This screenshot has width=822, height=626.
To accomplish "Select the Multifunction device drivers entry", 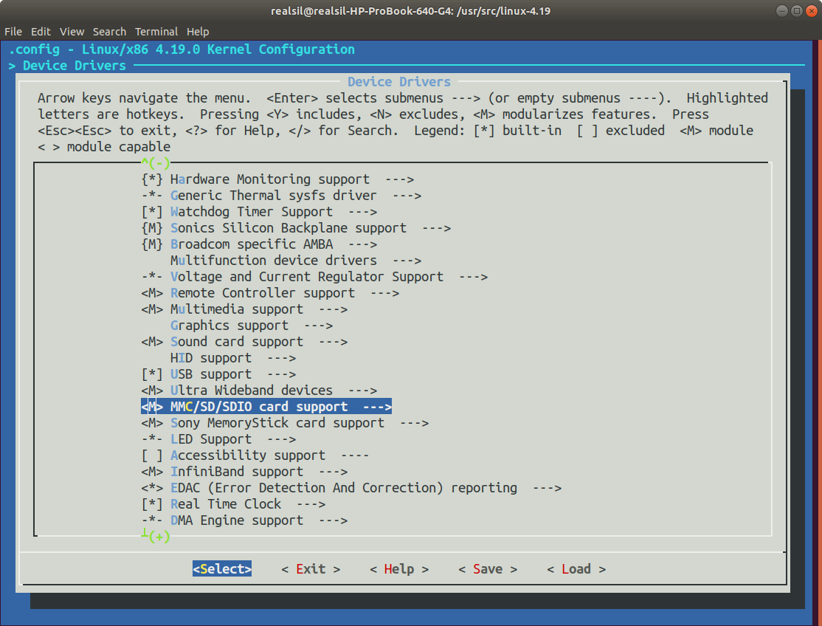I will point(273,261).
